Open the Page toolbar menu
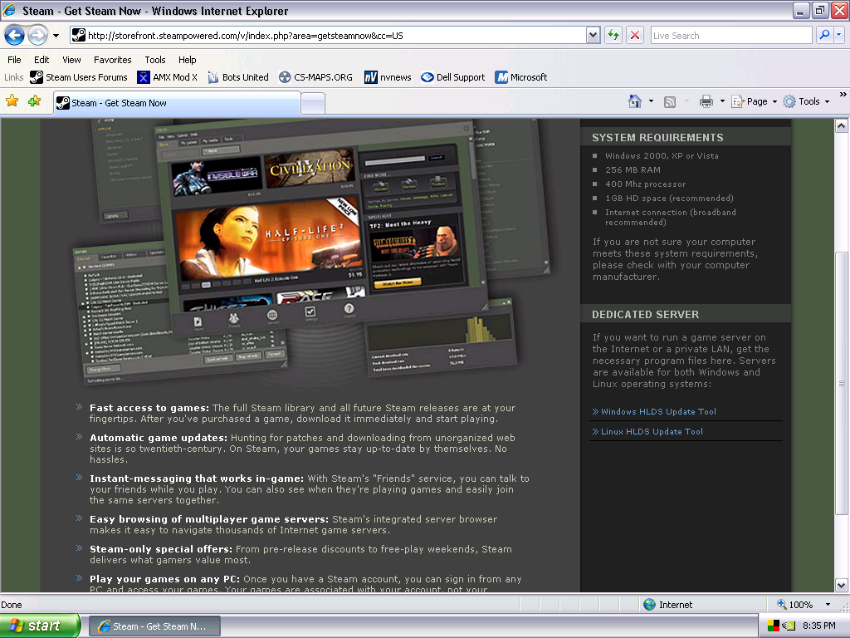The height and width of the screenshot is (638, 850). point(754,101)
